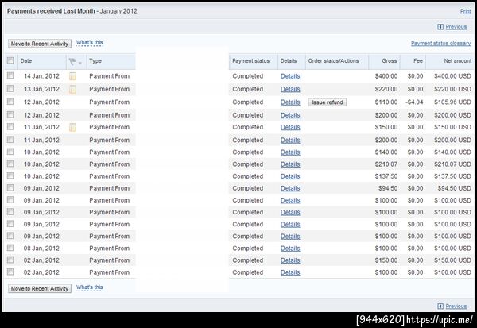Viewport: 477px width, 328px height.
Task: Select the checkbox for the $110.00 payment
Action: point(10,102)
